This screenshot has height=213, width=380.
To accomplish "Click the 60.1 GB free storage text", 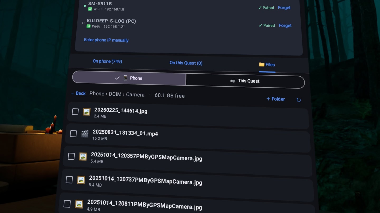I will click(x=170, y=96).
